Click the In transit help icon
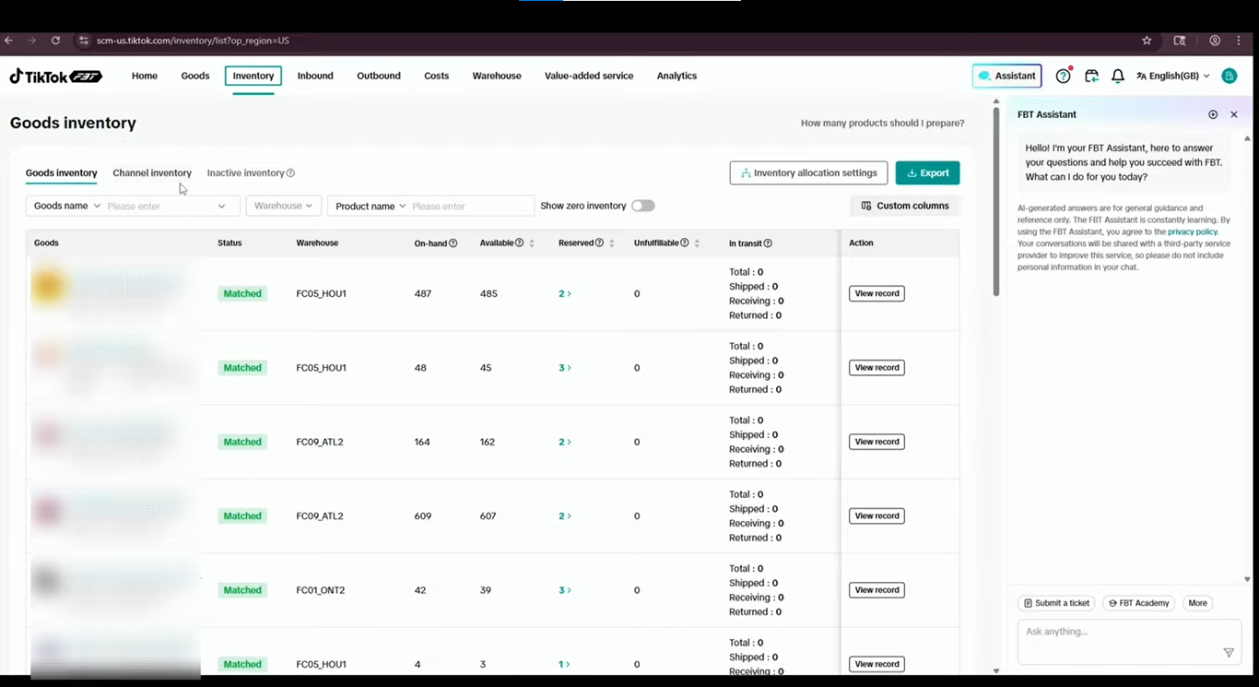1259x687 pixels. coord(768,243)
